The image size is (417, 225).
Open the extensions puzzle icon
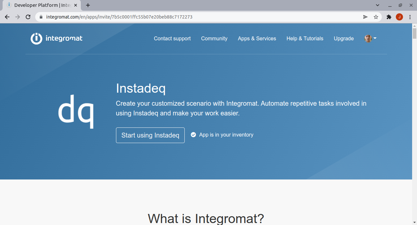pos(389,17)
